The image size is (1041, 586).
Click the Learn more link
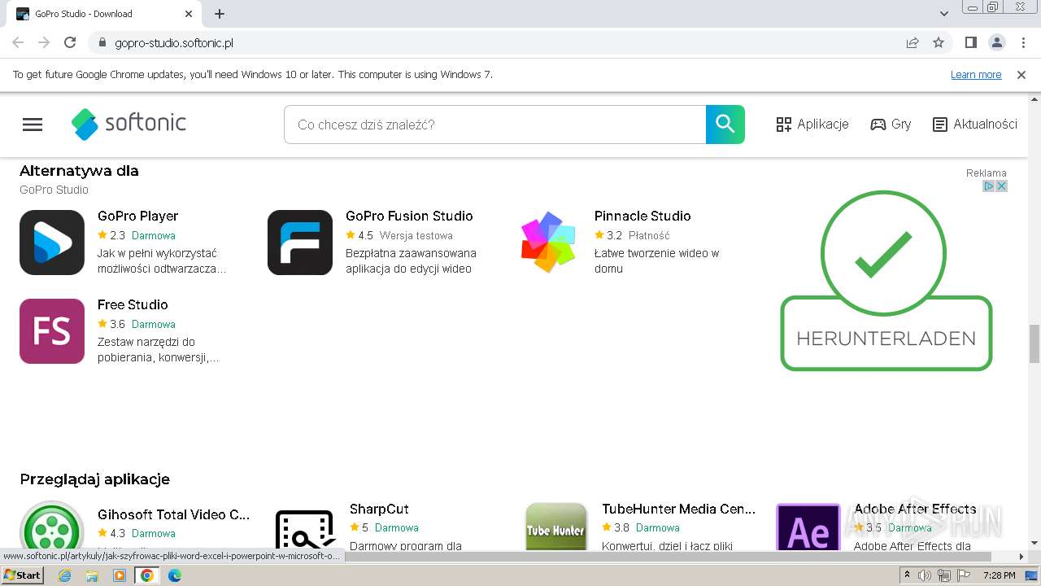[x=976, y=75]
